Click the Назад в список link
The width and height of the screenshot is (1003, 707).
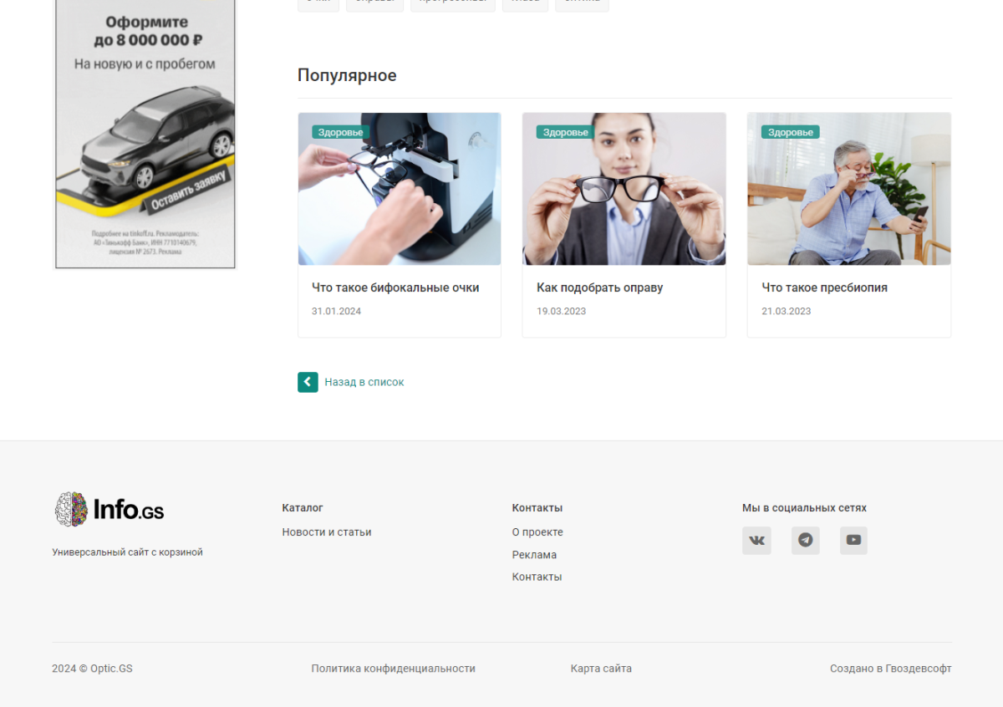tap(365, 382)
